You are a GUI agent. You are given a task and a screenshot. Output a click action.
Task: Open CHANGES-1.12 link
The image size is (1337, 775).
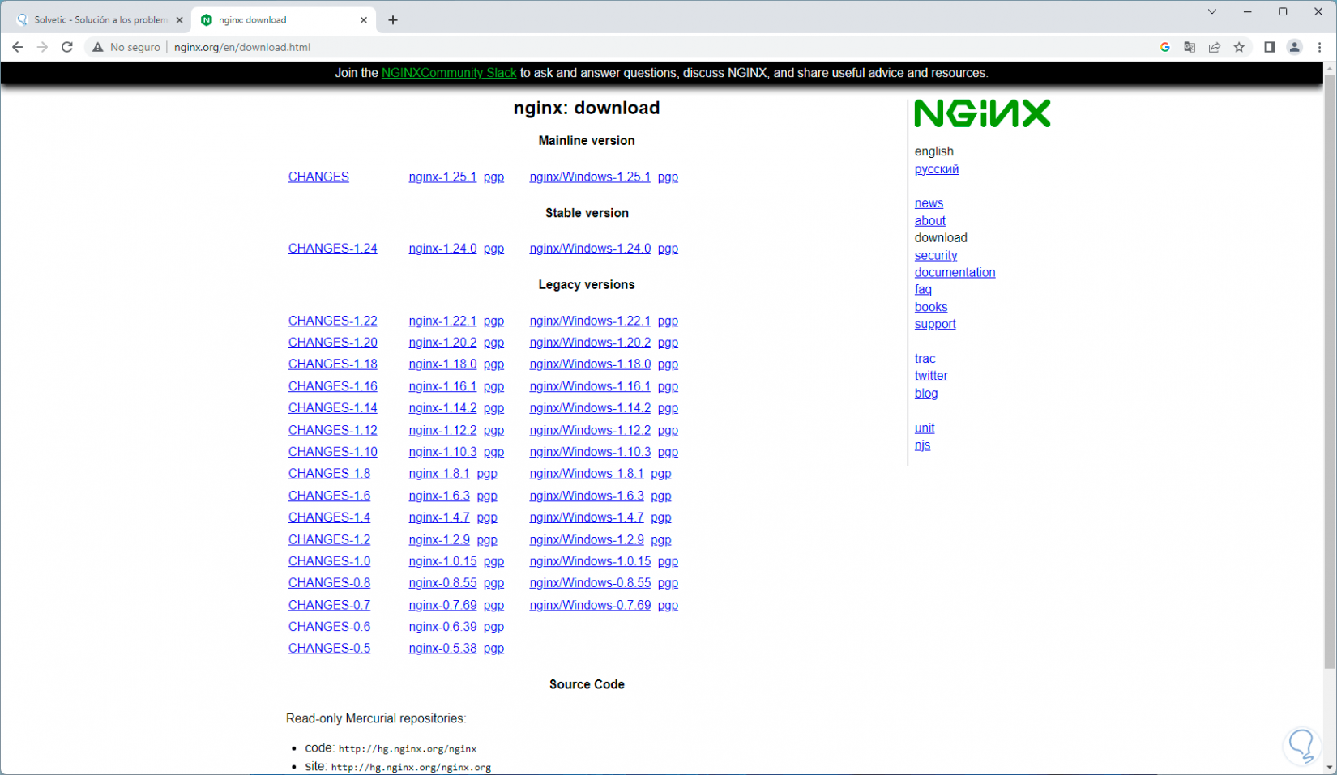point(332,430)
